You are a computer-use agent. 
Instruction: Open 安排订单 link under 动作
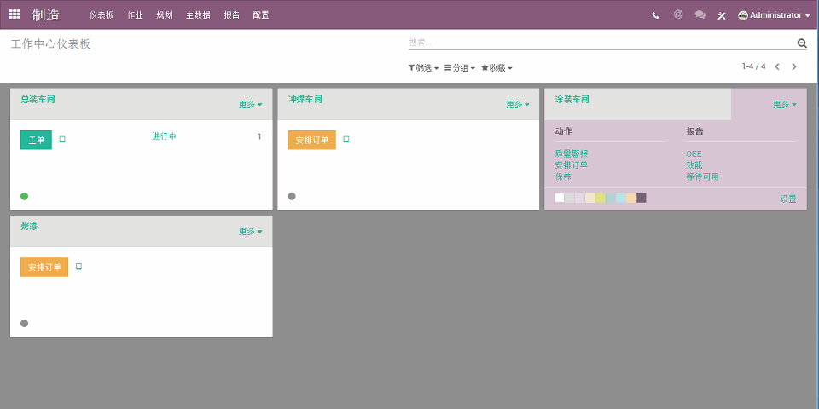[572, 165]
